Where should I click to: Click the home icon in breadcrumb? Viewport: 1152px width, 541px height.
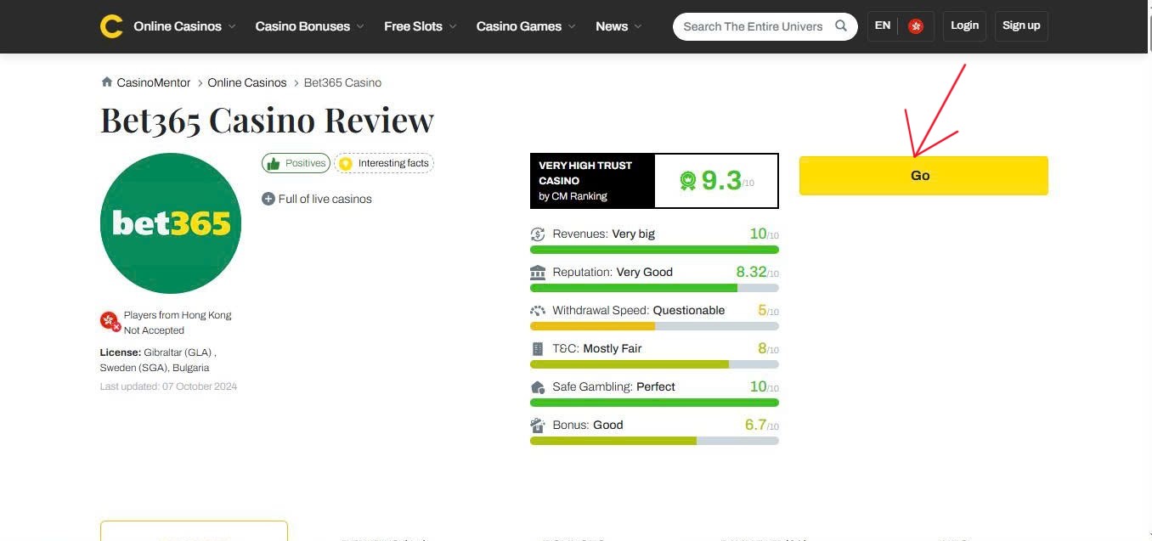pyautogui.click(x=106, y=82)
